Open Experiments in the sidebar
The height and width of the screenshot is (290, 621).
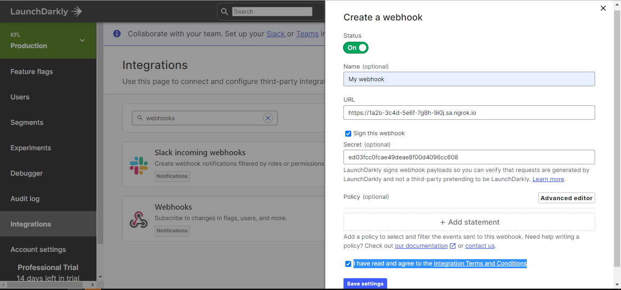pos(31,148)
